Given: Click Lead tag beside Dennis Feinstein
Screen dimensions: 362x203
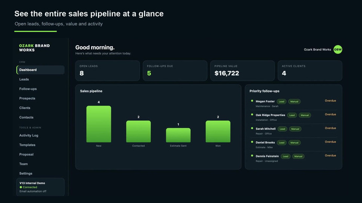Looking at the screenshot, I should [286, 156].
